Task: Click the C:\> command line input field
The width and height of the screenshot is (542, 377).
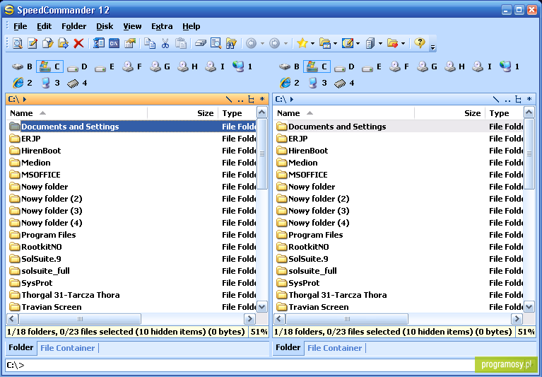Action: click(240, 365)
